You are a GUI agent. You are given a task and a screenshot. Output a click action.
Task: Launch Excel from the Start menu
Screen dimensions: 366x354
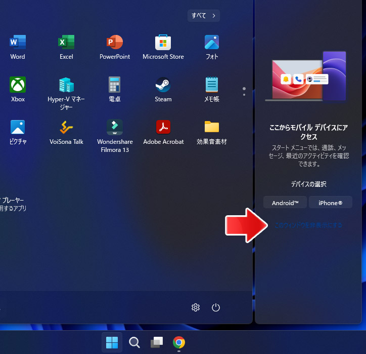(66, 47)
